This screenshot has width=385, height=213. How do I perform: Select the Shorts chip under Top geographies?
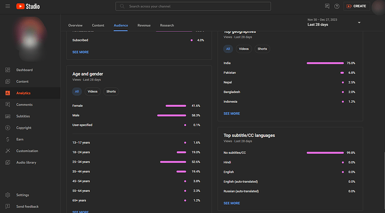pyautogui.click(x=262, y=49)
